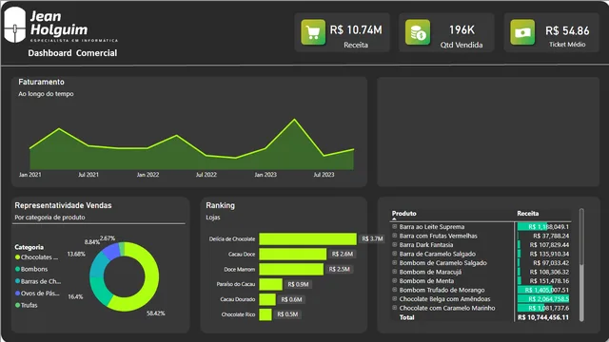Image resolution: width=609 pixels, height=342 pixels.
Task: Click the R$ 2.5M data label
Action: 339,269
